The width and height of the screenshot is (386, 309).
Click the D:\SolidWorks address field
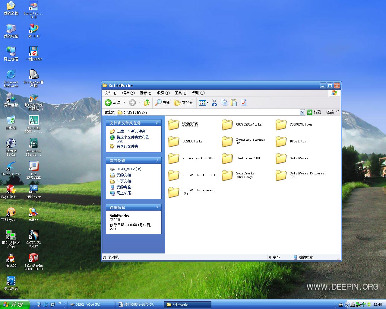tap(208, 112)
